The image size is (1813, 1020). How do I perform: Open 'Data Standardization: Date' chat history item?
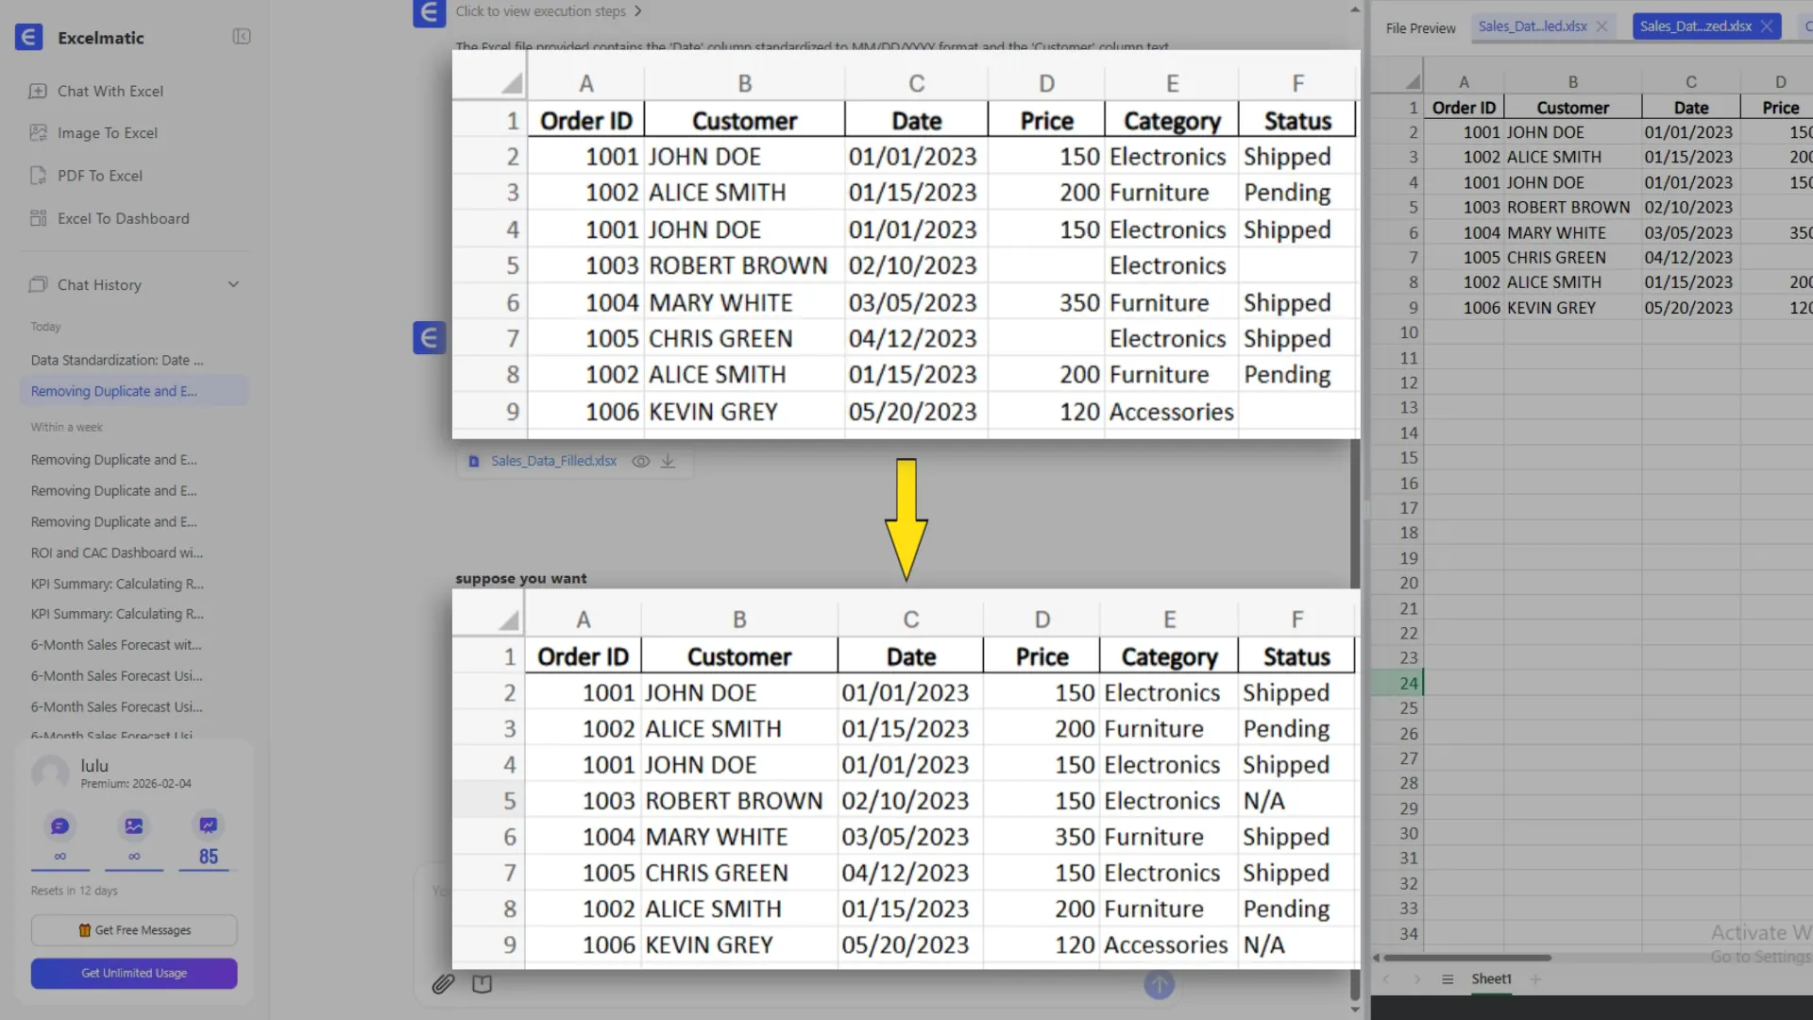116,360
